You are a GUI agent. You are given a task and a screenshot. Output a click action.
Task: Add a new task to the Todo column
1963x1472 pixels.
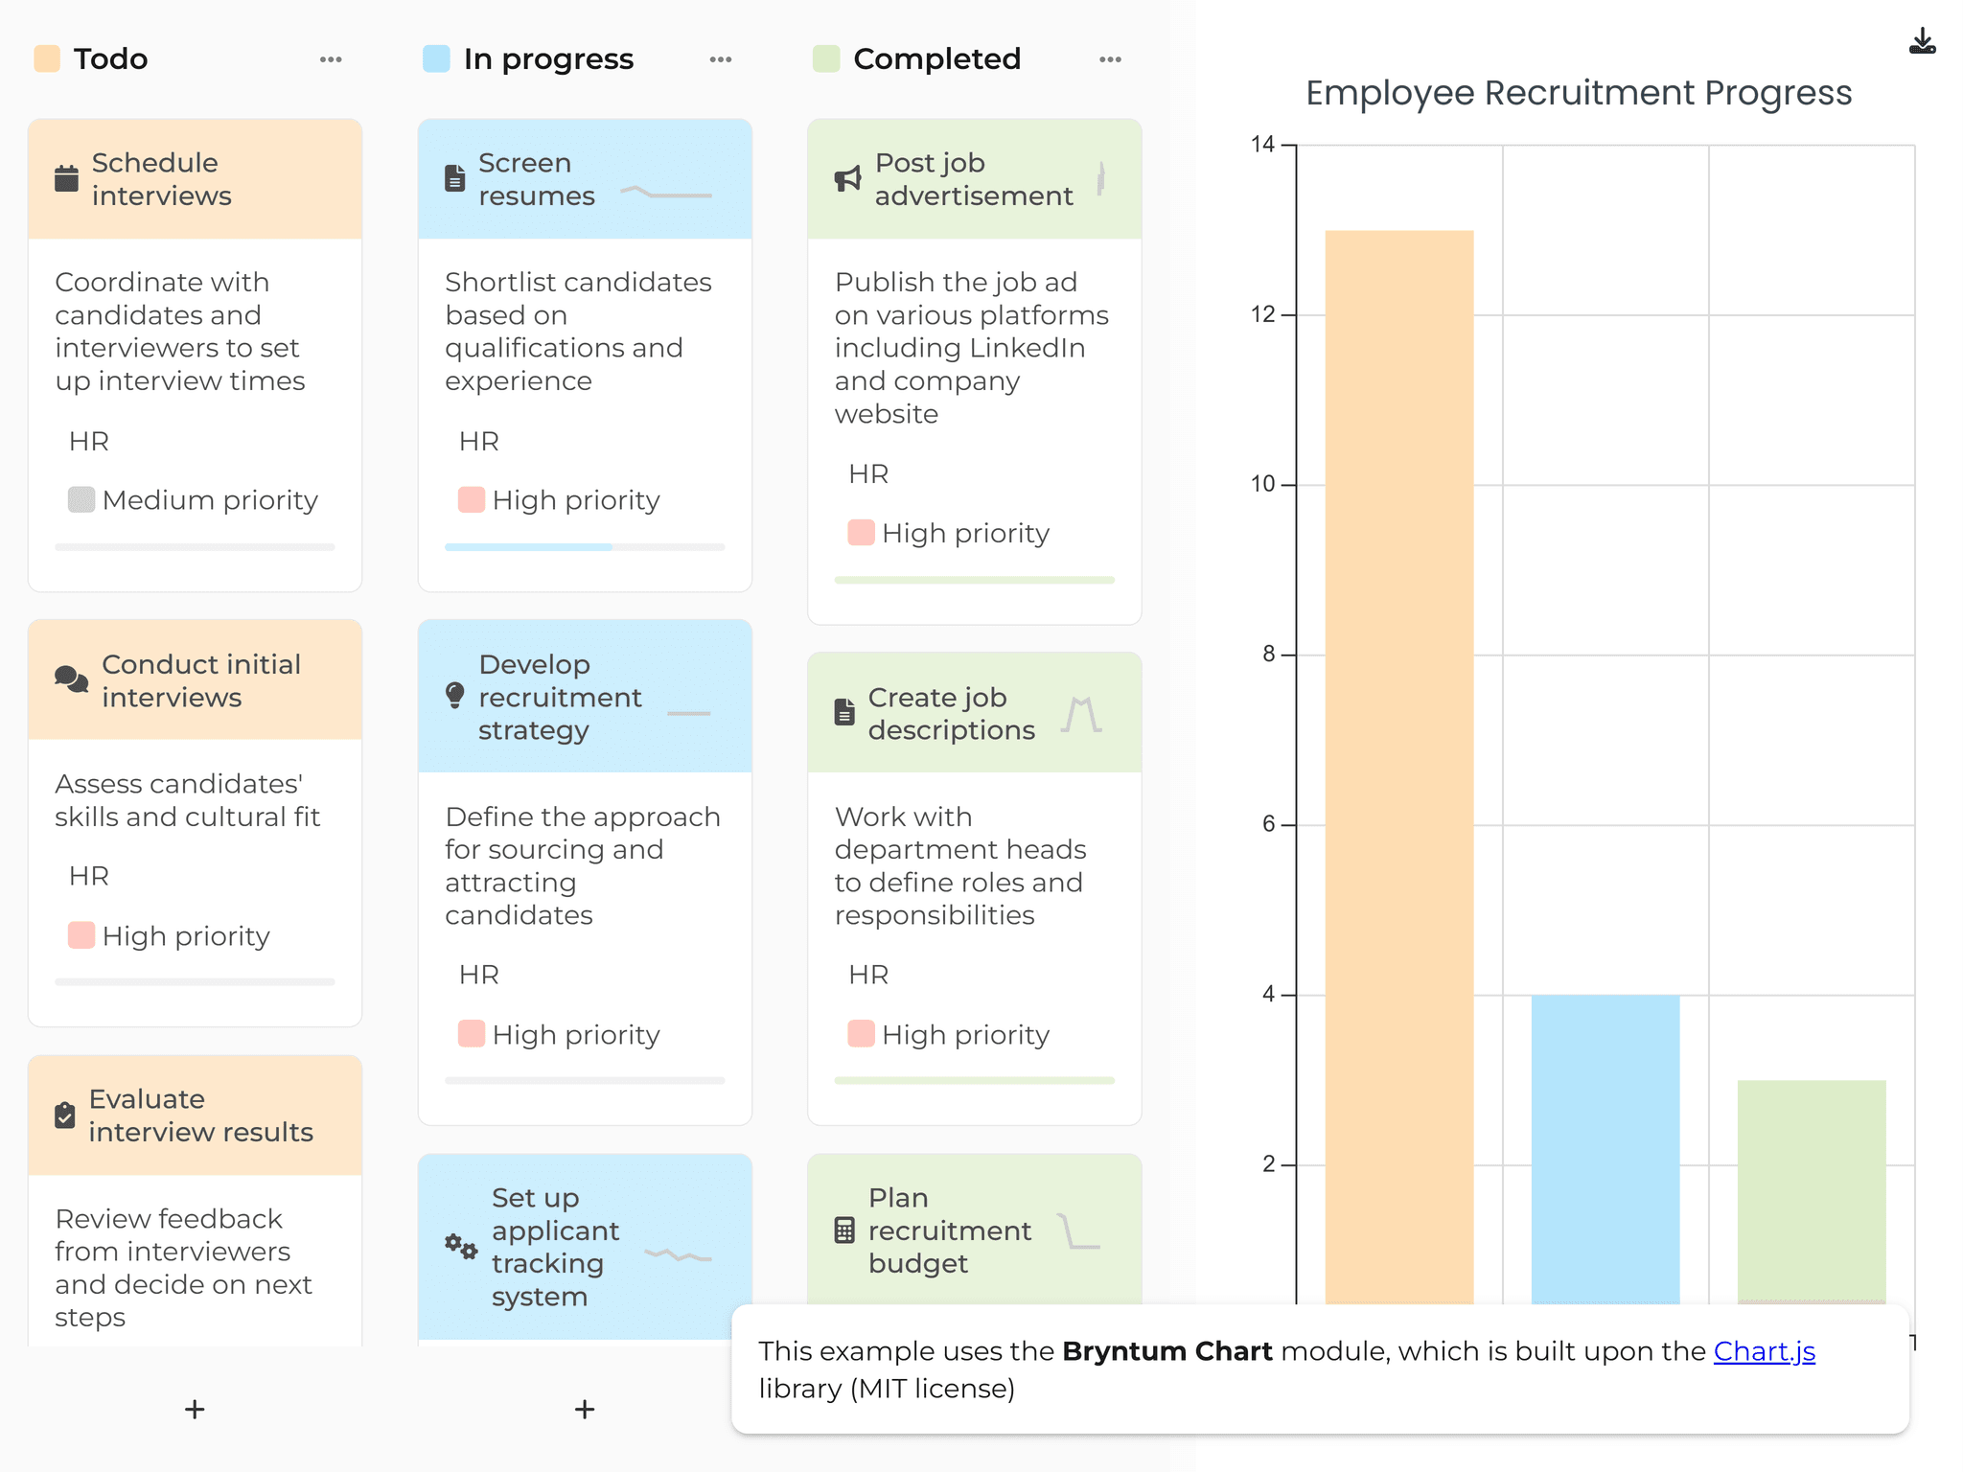pyautogui.click(x=195, y=1409)
